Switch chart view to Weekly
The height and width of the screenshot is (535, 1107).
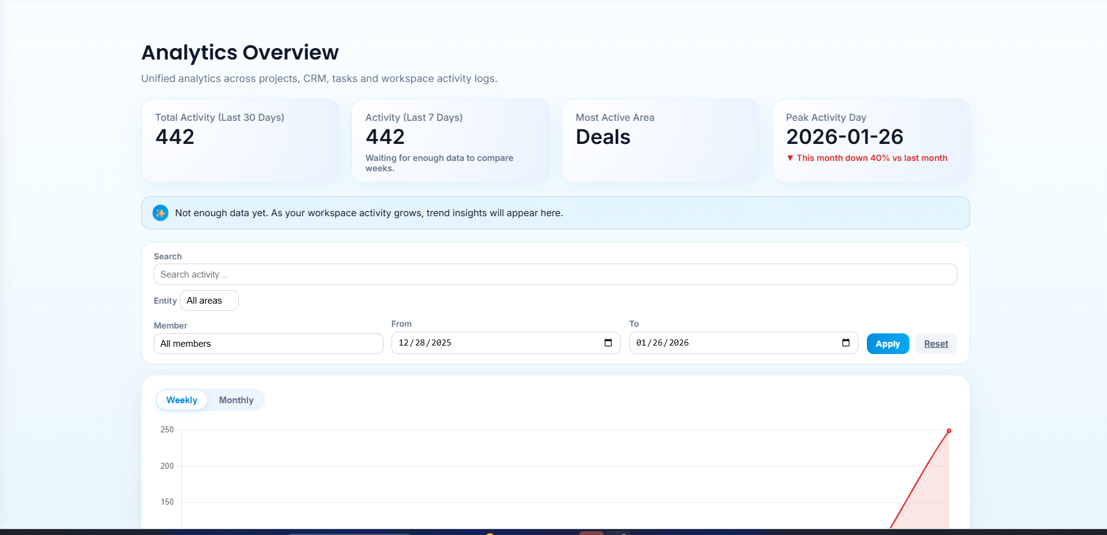(182, 400)
